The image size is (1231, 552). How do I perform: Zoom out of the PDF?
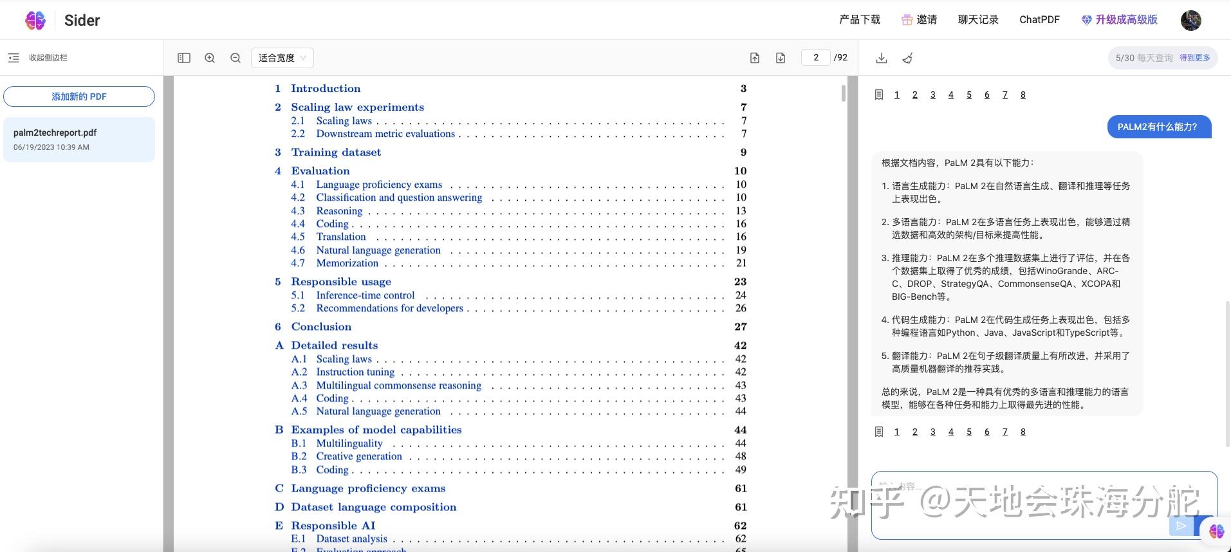coord(236,58)
